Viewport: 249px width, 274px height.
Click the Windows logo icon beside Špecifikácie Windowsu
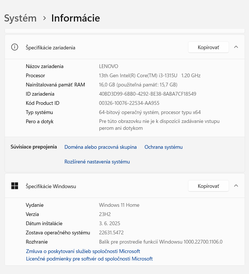click(15, 186)
